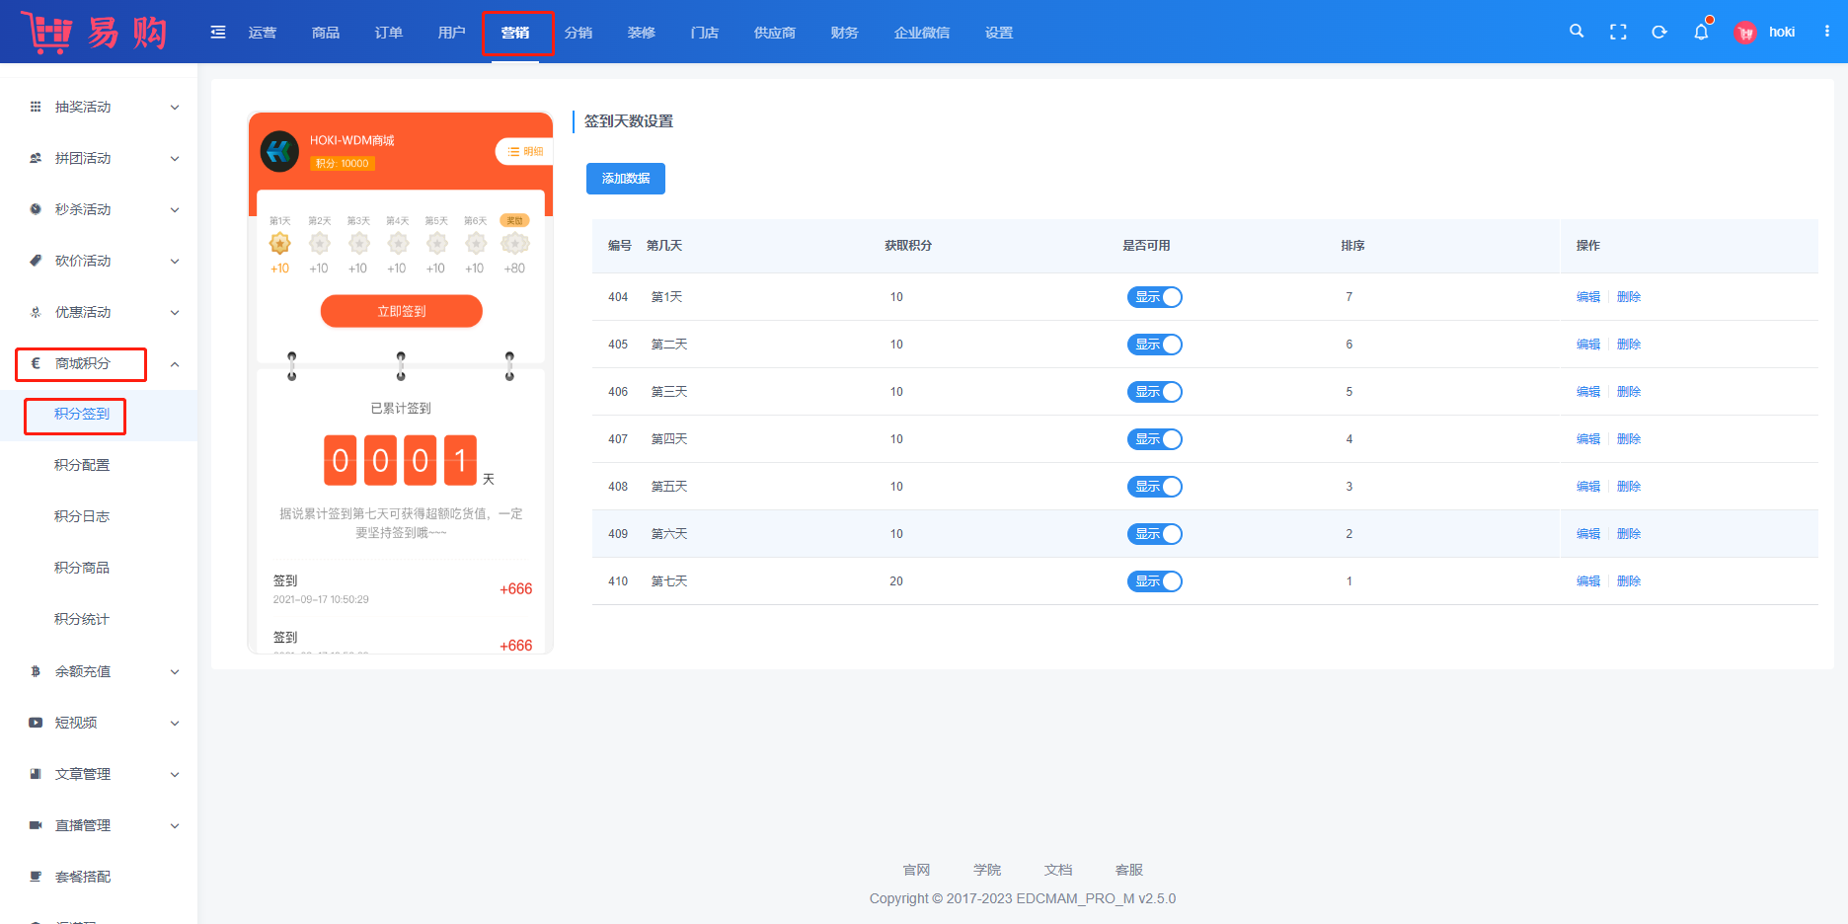Click the hoki user avatar
The image size is (1848, 924).
[1745, 33]
